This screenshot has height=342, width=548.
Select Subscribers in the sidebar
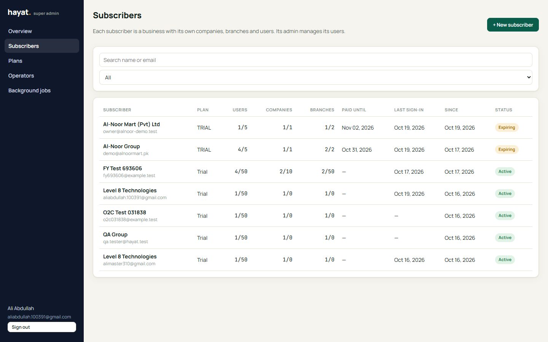tap(42, 46)
